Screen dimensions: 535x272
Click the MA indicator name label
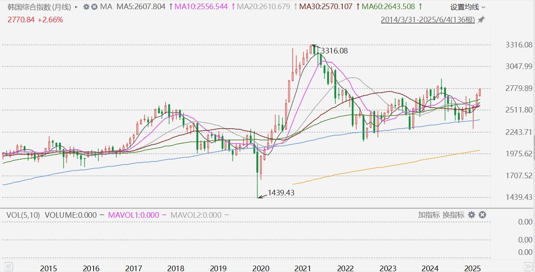tap(106, 7)
